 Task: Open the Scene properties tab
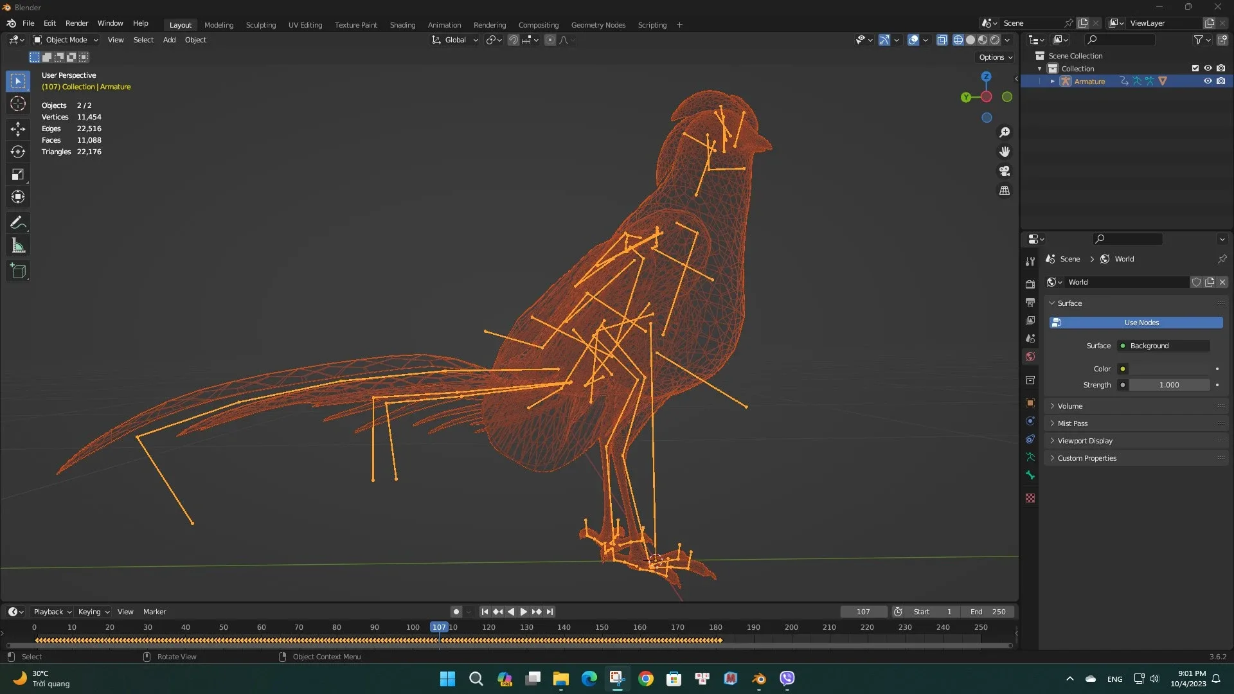1030,338
